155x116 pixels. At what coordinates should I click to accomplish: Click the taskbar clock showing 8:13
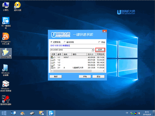(x=147, y=113)
